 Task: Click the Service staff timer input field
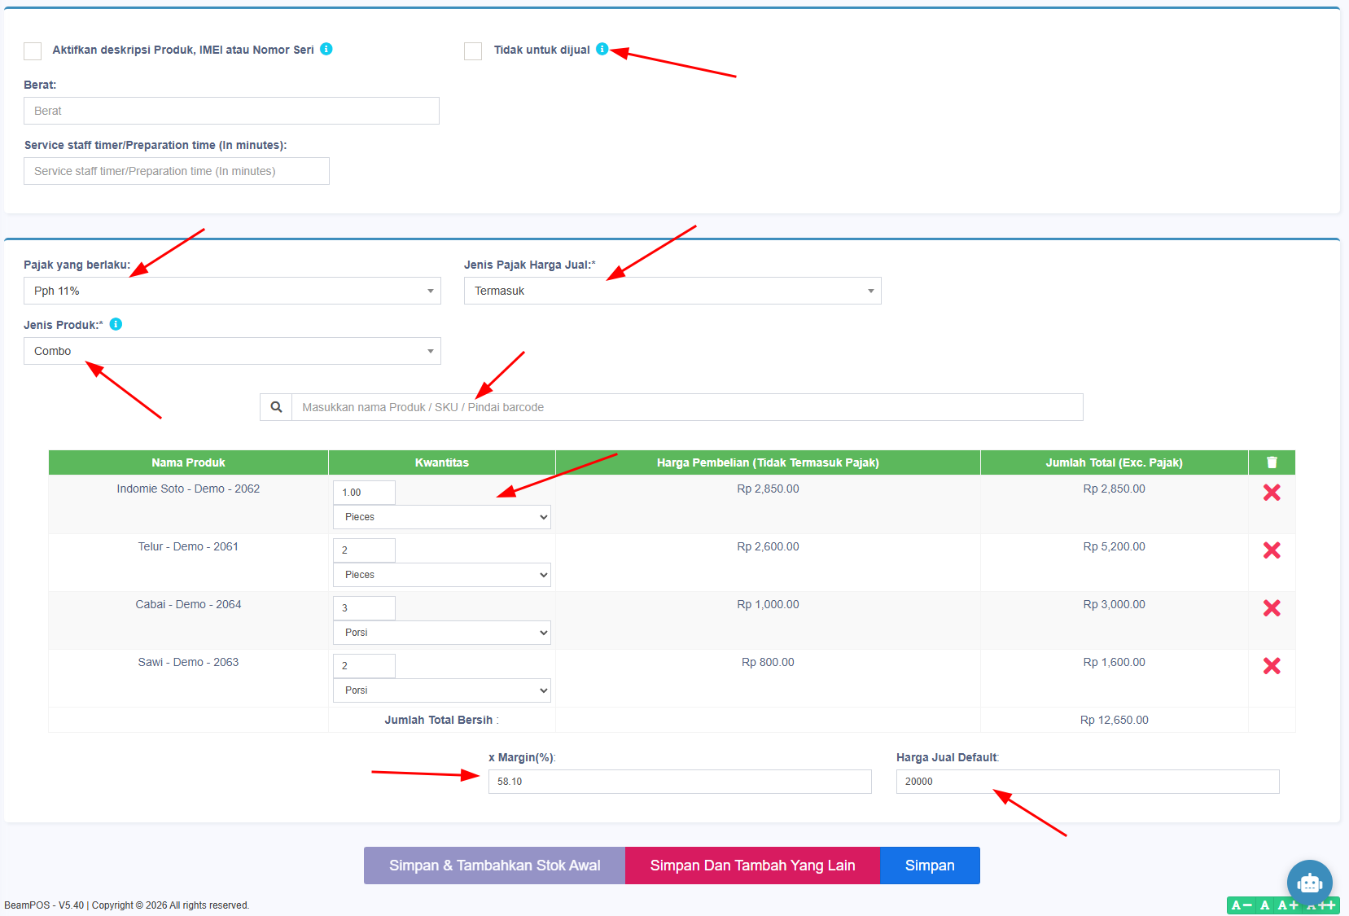pos(177,171)
